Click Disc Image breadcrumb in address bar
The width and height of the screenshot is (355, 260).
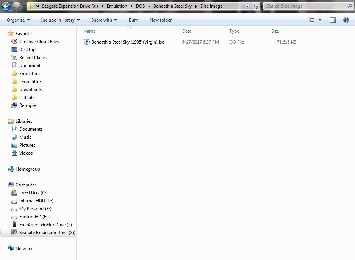tap(211, 6)
